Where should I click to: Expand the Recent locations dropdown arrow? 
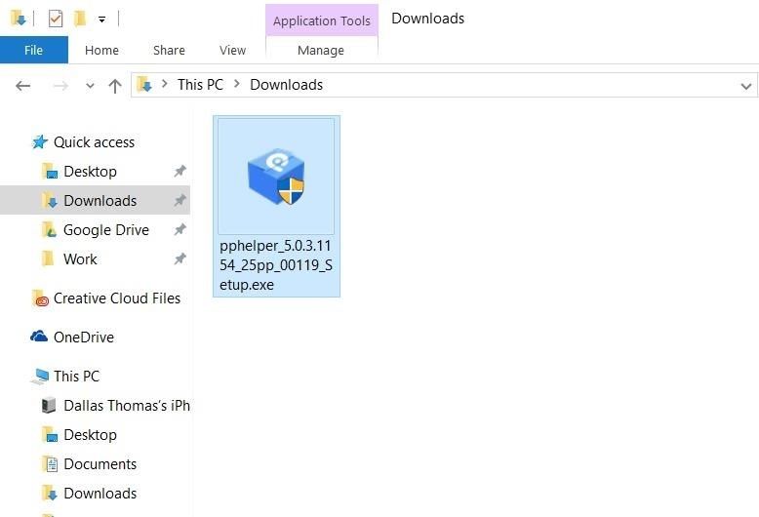click(x=90, y=86)
